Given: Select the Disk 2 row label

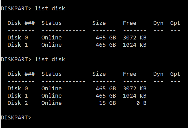Looking at the screenshot, I should [x=17, y=103].
